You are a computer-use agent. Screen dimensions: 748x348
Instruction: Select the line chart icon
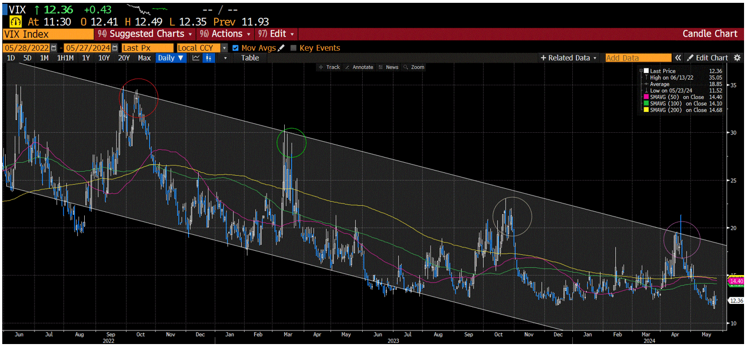coord(196,58)
